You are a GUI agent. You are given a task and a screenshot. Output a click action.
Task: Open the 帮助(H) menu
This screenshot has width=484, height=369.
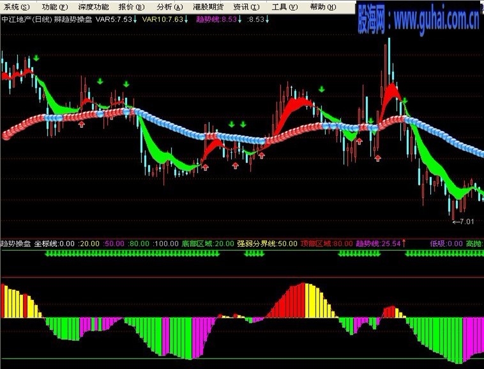pos(323,7)
